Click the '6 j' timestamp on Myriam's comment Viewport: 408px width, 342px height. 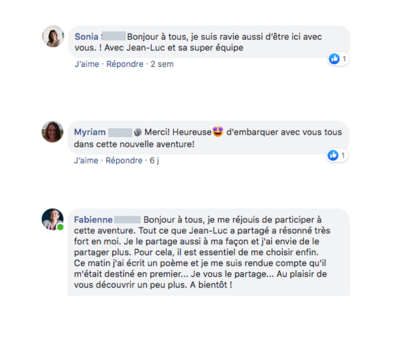(x=154, y=161)
